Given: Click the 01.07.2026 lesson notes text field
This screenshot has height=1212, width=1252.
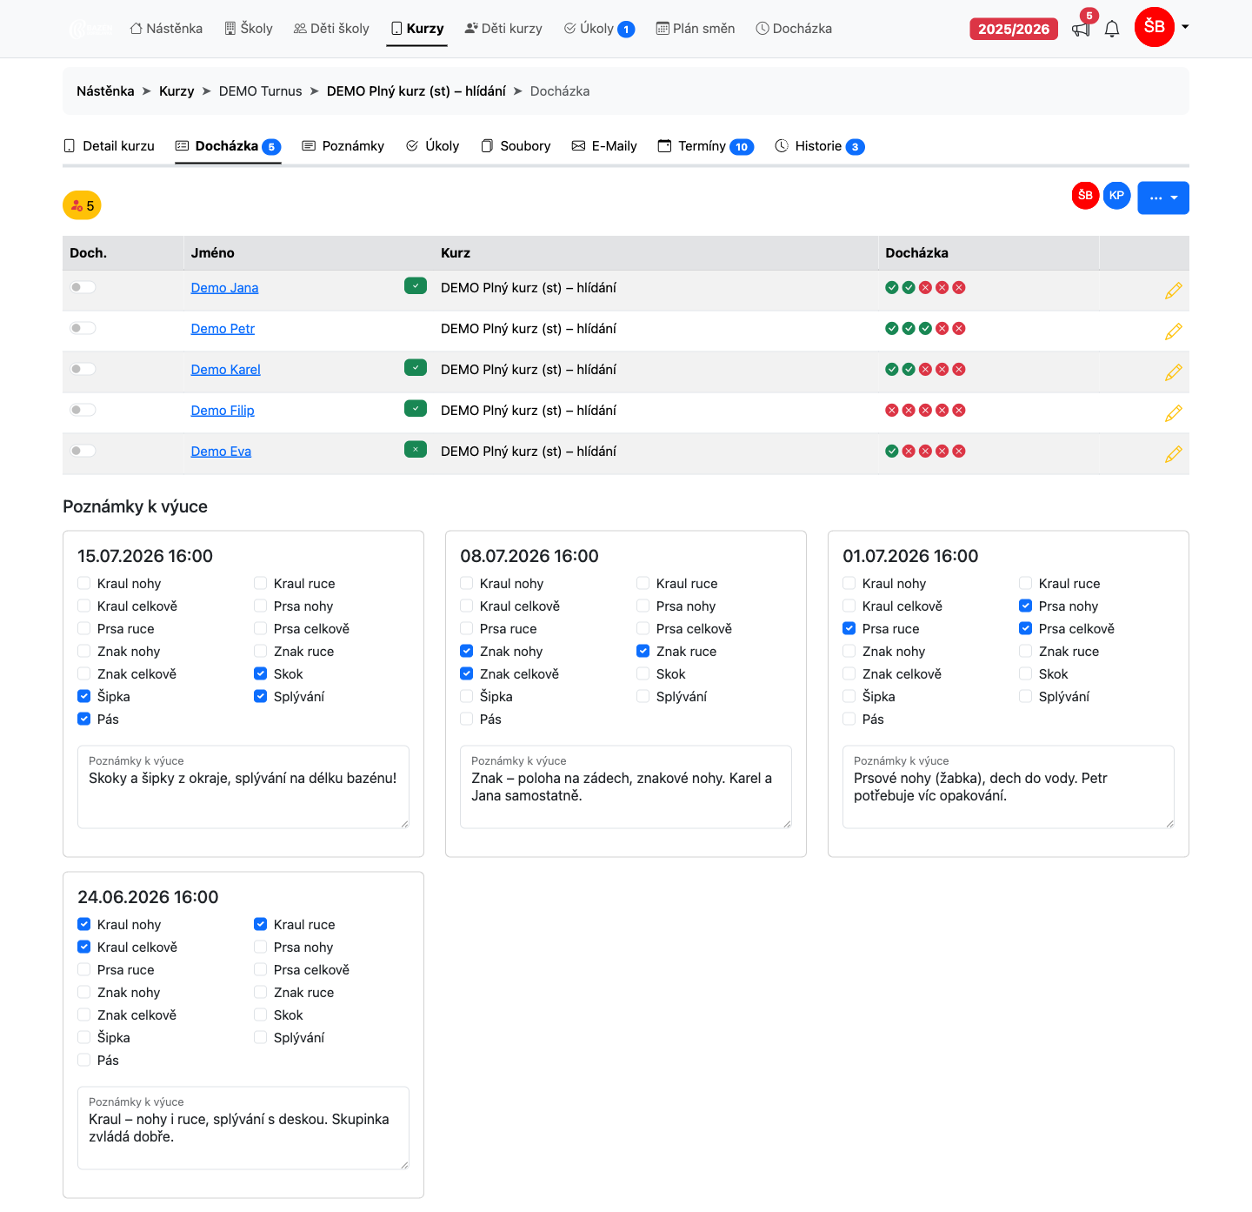Looking at the screenshot, I should click(1009, 787).
